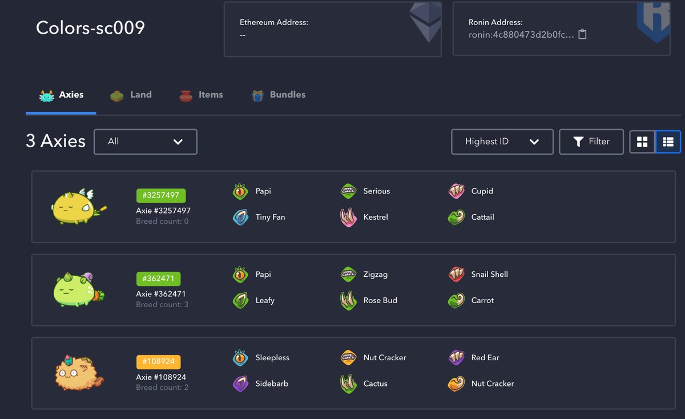The width and height of the screenshot is (685, 419).
Task: Click the orange #108924 ID badge
Action: click(x=159, y=362)
